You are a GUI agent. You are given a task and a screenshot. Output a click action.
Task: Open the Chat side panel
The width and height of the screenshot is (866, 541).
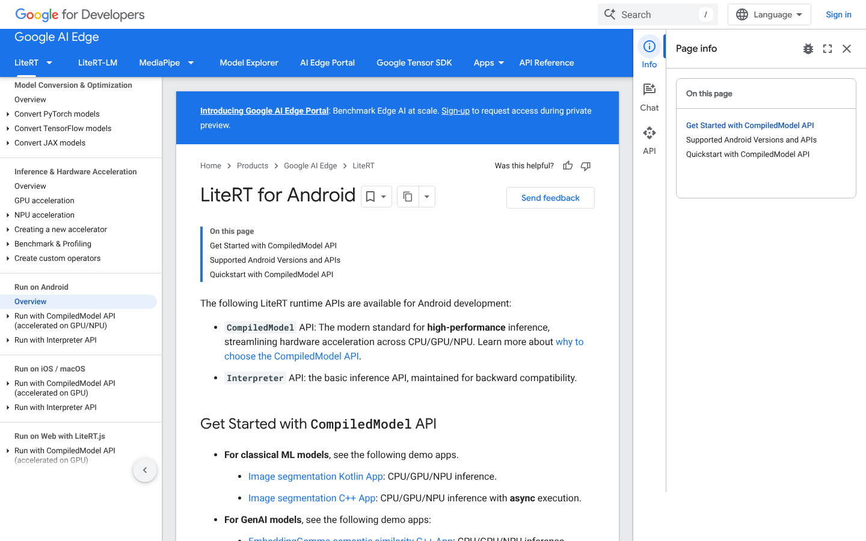click(x=649, y=97)
